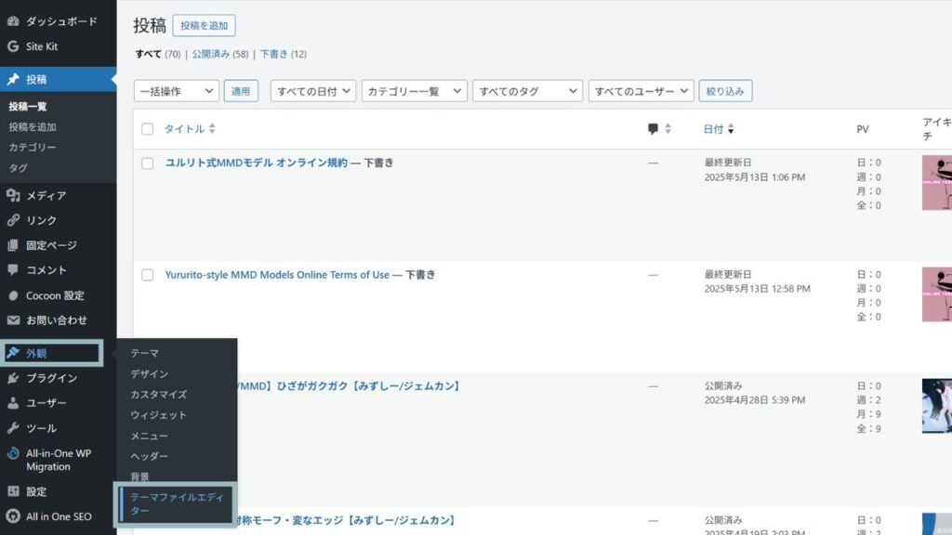The image size is (952, 535).
Task: Check the Yururito-style MMD Models row checkbox
Action: tap(147, 275)
